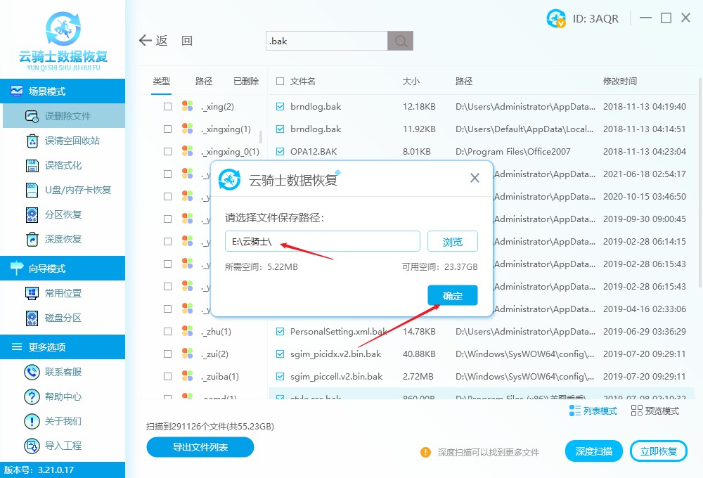
Task: Click the D:\Program Files\Office2007 path cell
Action: tap(513, 152)
